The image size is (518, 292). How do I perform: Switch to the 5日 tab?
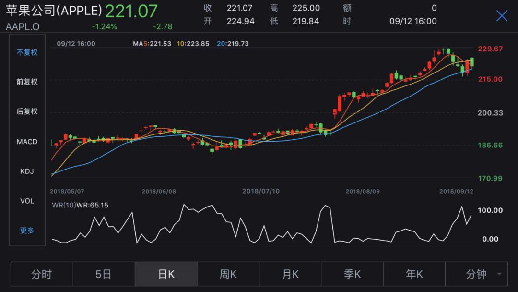point(104,274)
